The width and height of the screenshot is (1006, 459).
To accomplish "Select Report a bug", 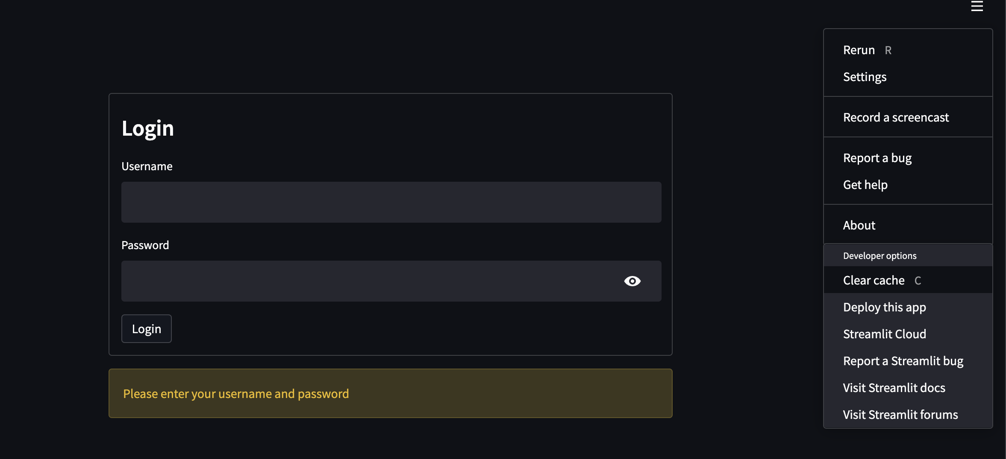I will (x=877, y=157).
